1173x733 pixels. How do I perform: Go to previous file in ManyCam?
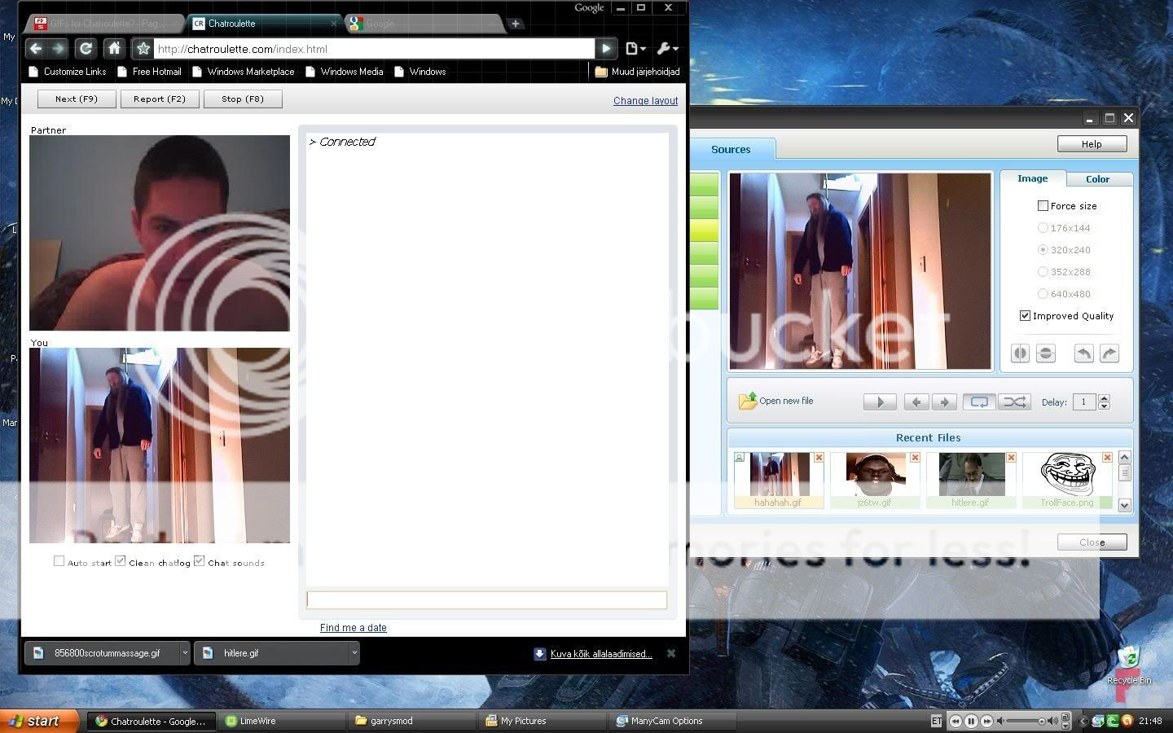coord(916,402)
